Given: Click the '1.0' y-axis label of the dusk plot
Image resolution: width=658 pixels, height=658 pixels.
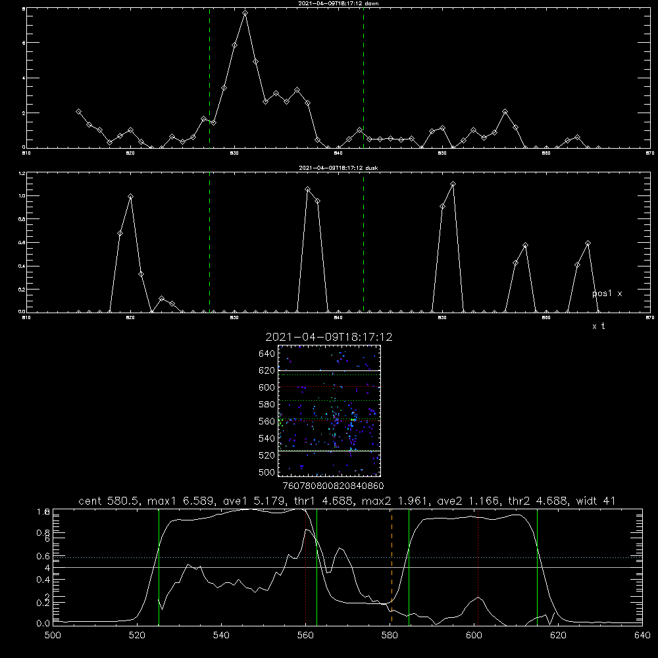Looking at the screenshot, I should point(22,196).
